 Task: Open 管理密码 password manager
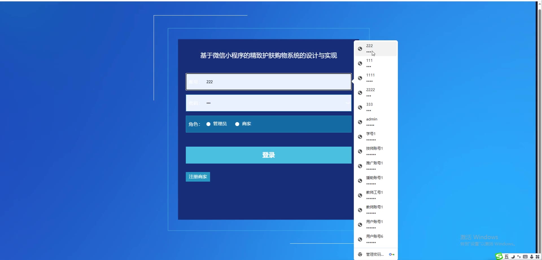[376, 254]
